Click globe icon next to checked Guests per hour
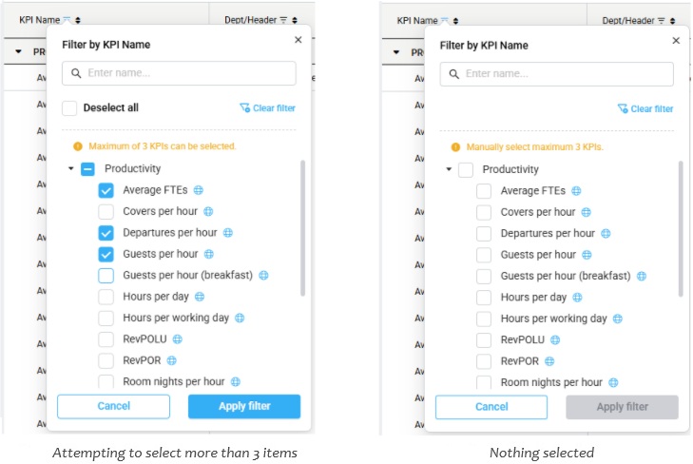Screen dimensions: 693x464 coord(209,254)
